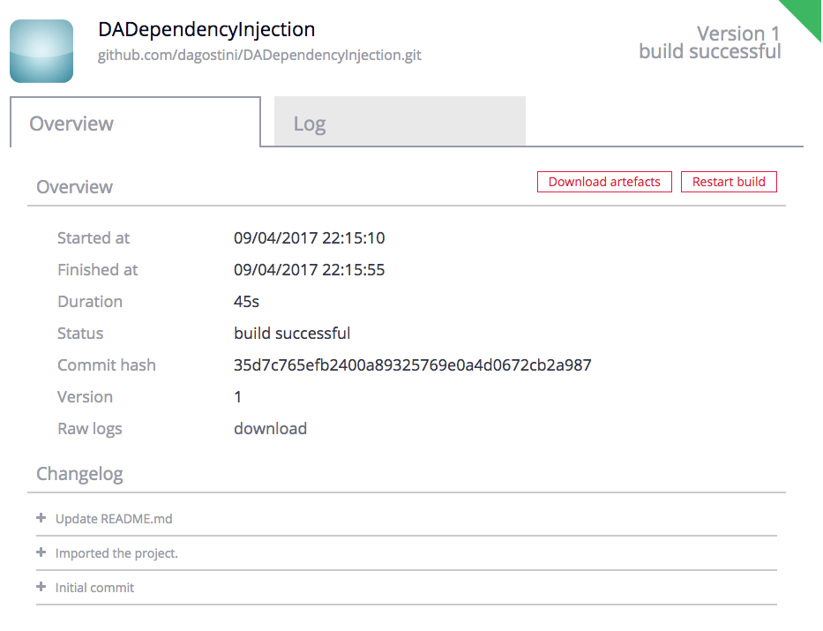Click the DADependencyInjection project title
The image size is (823, 631).
pyautogui.click(x=206, y=29)
